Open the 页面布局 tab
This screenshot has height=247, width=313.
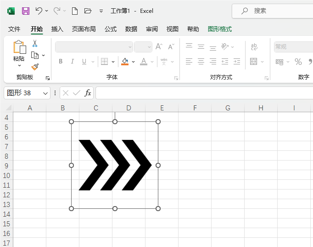pyautogui.click(x=84, y=29)
